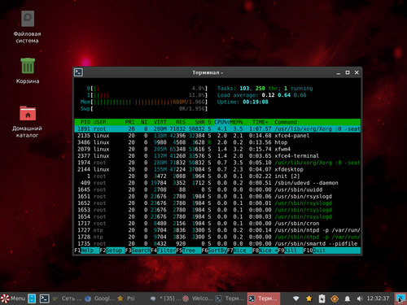
Task: Click F9 Kill in htop footer
Action: pyautogui.click(x=291, y=251)
